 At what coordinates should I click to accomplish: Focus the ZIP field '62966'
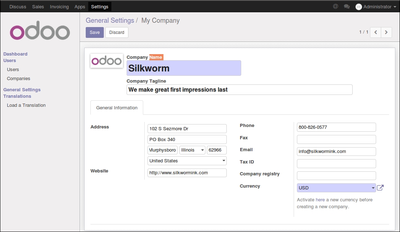pyautogui.click(x=217, y=150)
